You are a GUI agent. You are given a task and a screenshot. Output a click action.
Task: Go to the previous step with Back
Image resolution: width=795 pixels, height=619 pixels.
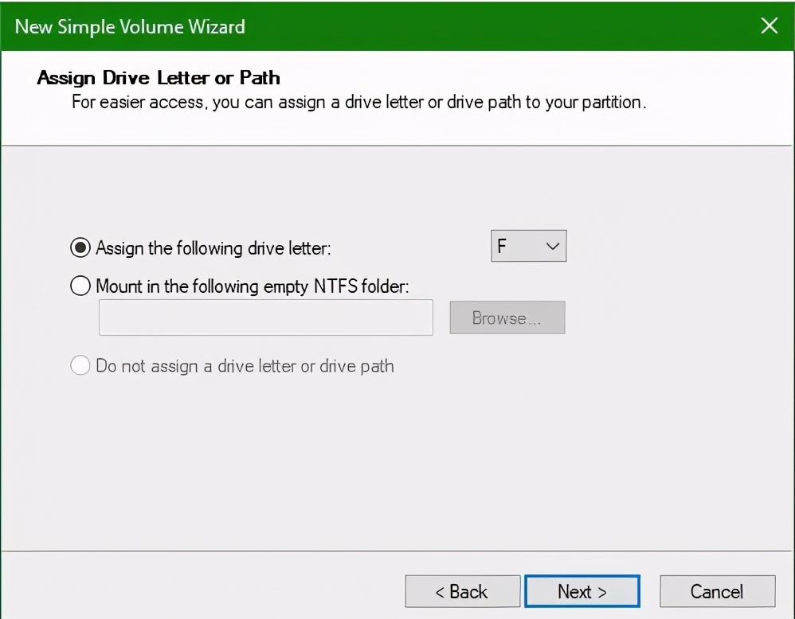click(462, 591)
